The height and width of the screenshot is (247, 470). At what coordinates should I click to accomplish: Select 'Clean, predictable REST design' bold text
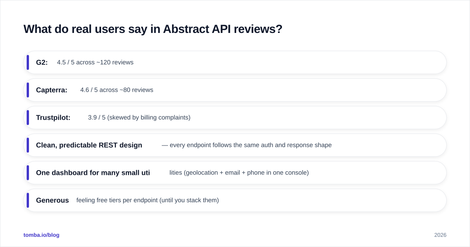click(89, 145)
